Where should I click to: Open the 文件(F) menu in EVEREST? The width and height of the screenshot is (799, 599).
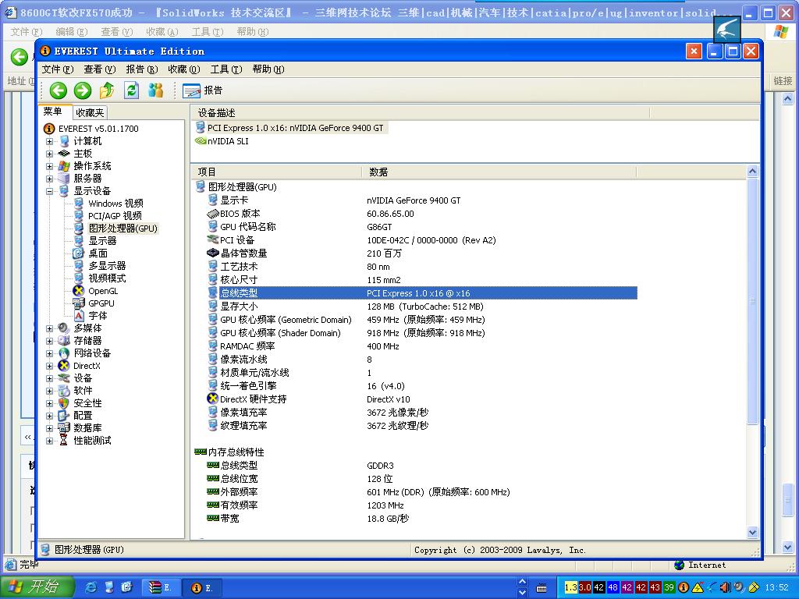coord(58,69)
